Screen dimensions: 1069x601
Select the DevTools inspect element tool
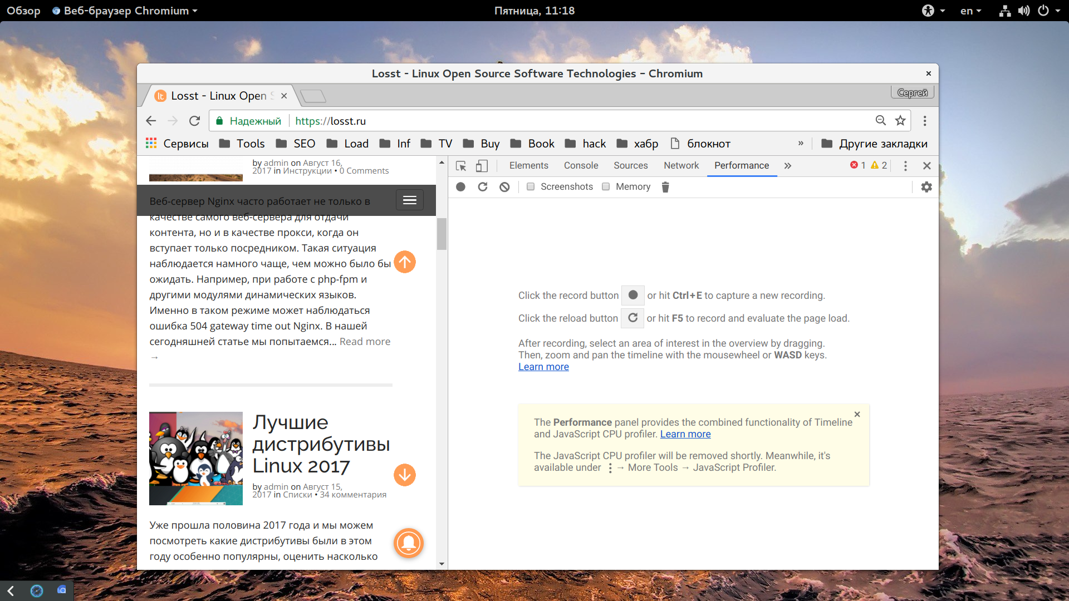click(x=461, y=166)
